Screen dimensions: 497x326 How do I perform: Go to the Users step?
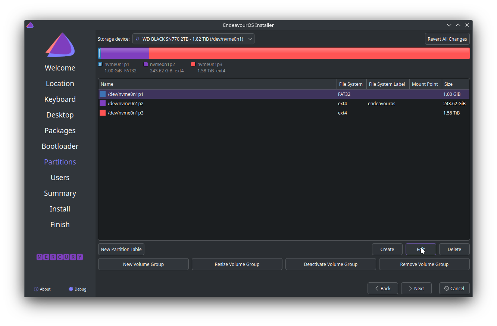pos(60,178)
